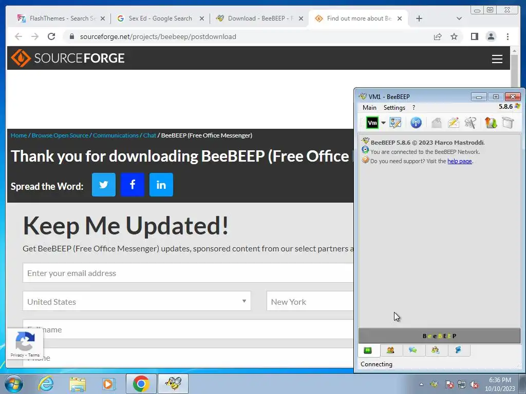The width and height of the screenshot is (526, 394).
Task: Share the page on Facebook
Action: pos(133,185)
